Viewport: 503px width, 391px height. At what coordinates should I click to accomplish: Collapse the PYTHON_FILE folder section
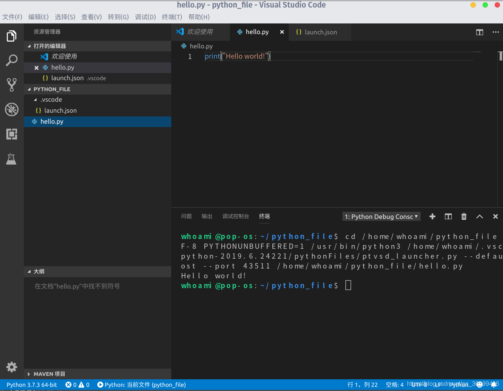pos(98,89)
